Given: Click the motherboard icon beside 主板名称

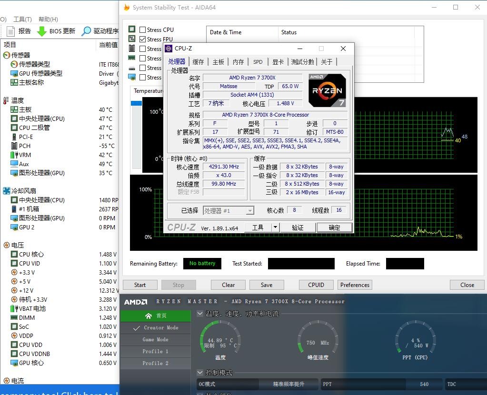Looking at the screenshot, I should tap(14, 82).
